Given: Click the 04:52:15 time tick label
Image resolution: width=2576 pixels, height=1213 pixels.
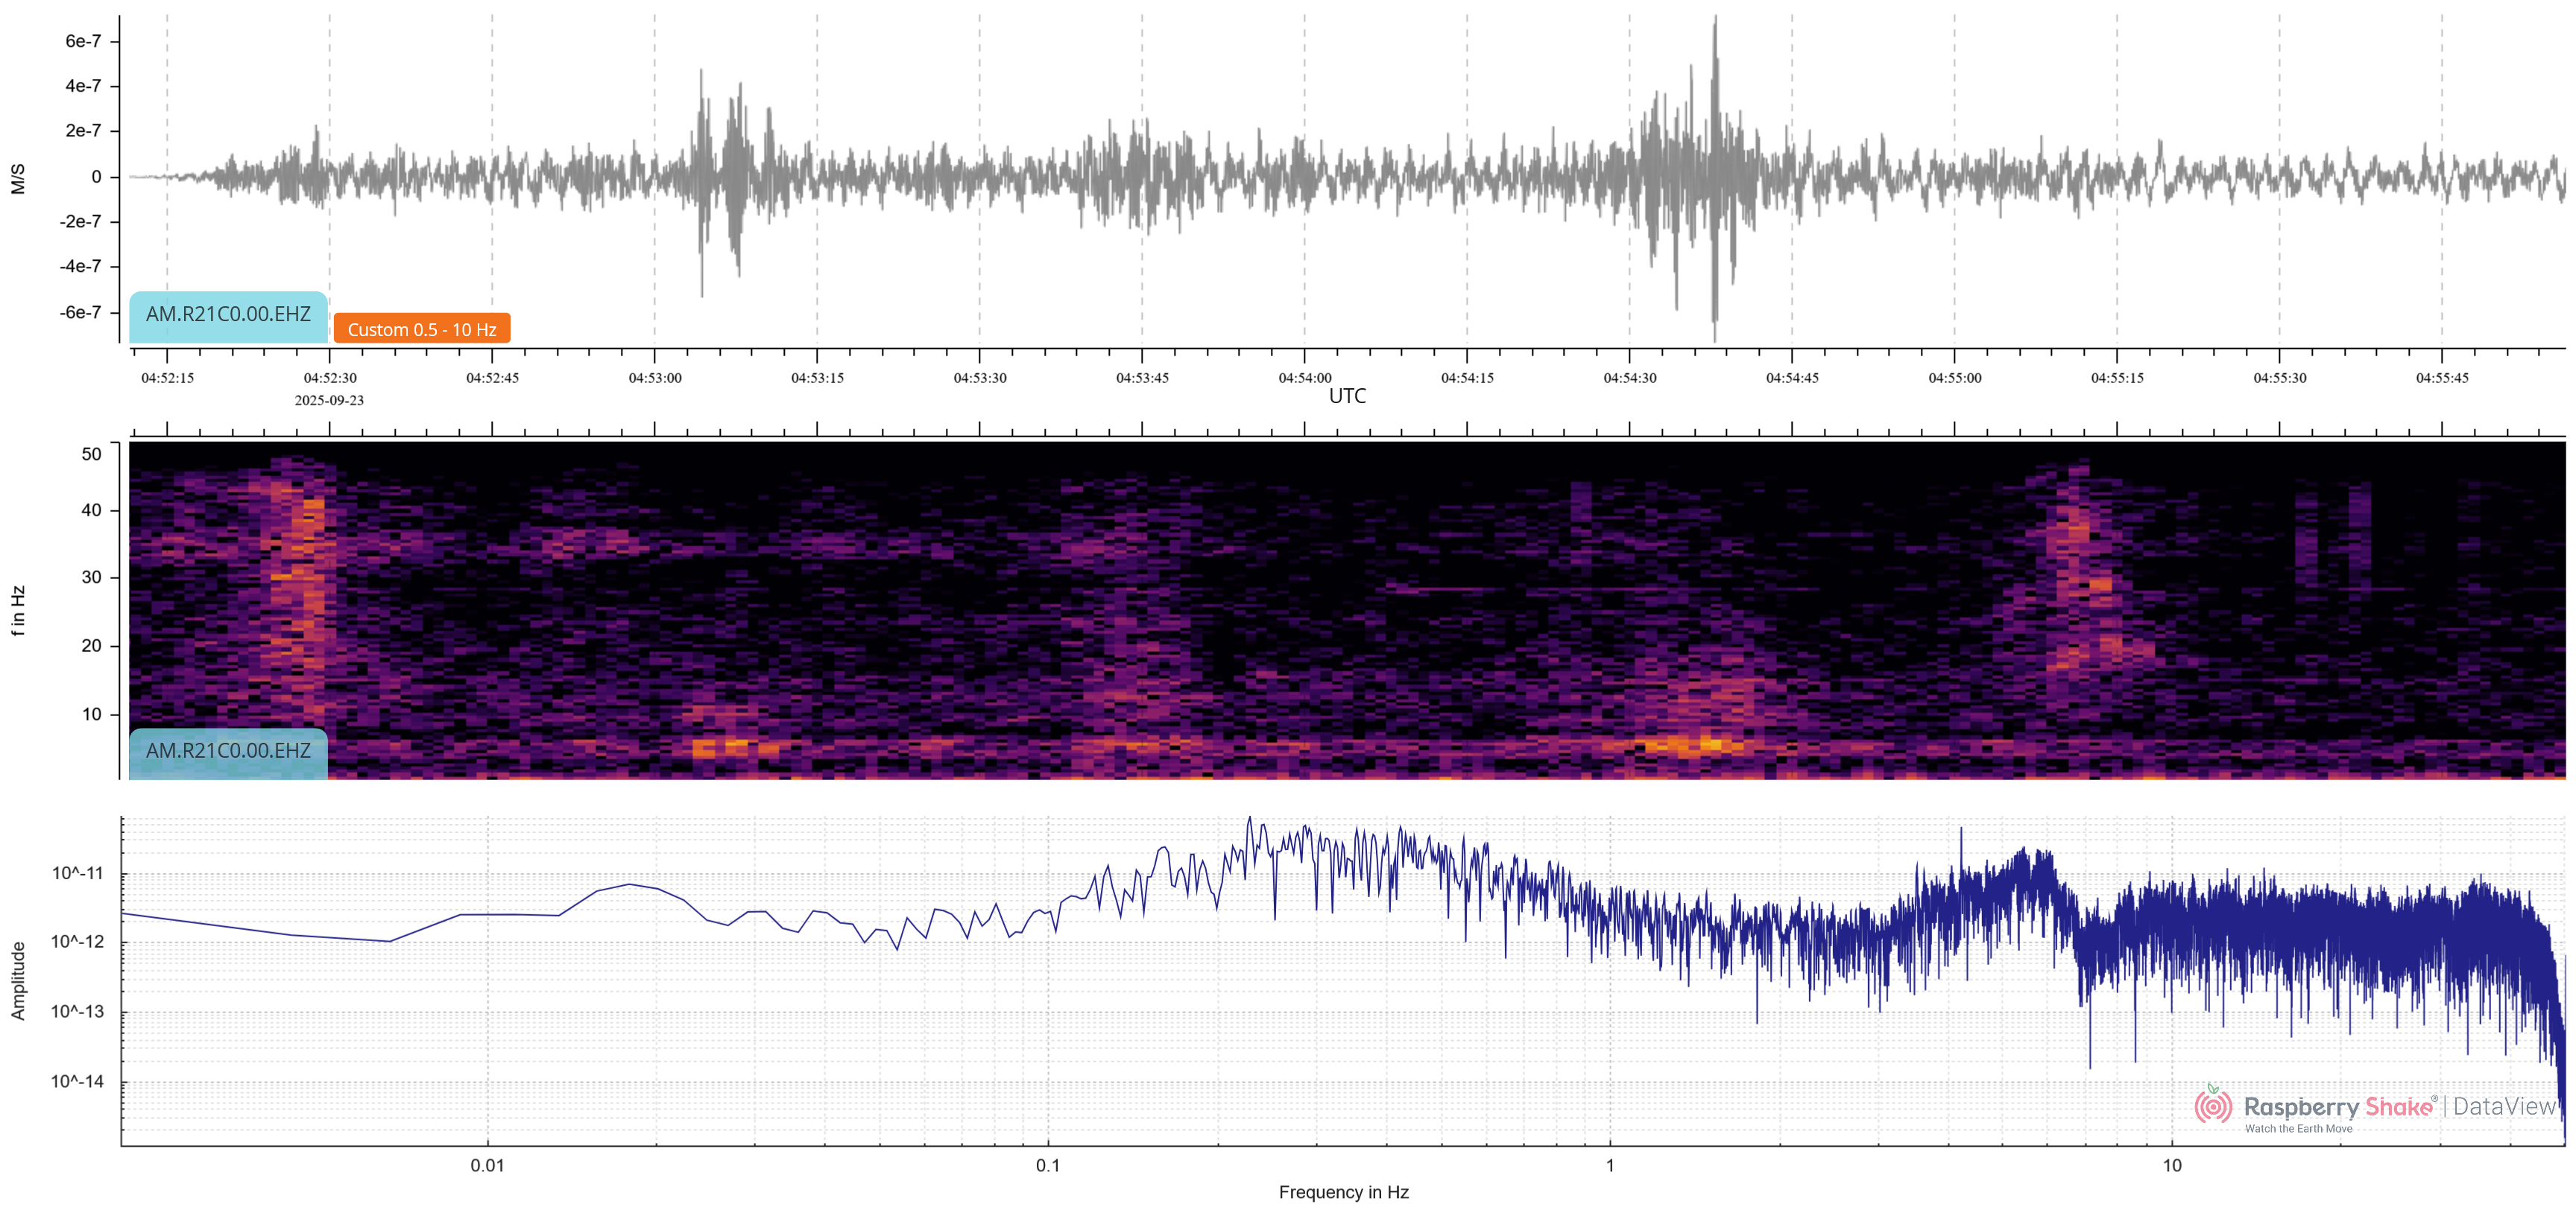Looking at the screenshot, I should pyautogui.click(x=167, y=378).
